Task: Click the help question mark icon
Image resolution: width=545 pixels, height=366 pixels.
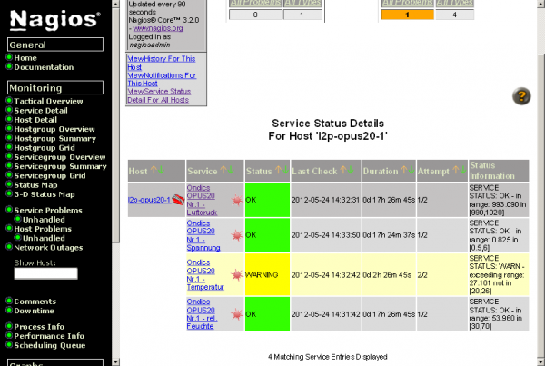Action: coord(521,96)
